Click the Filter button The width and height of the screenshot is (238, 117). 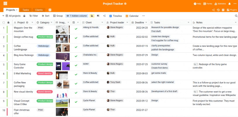(x=33, y=16)
